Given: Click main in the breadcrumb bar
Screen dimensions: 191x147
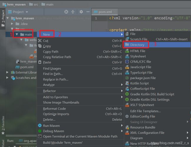Looking at the screenshot, I should (47, 4).
